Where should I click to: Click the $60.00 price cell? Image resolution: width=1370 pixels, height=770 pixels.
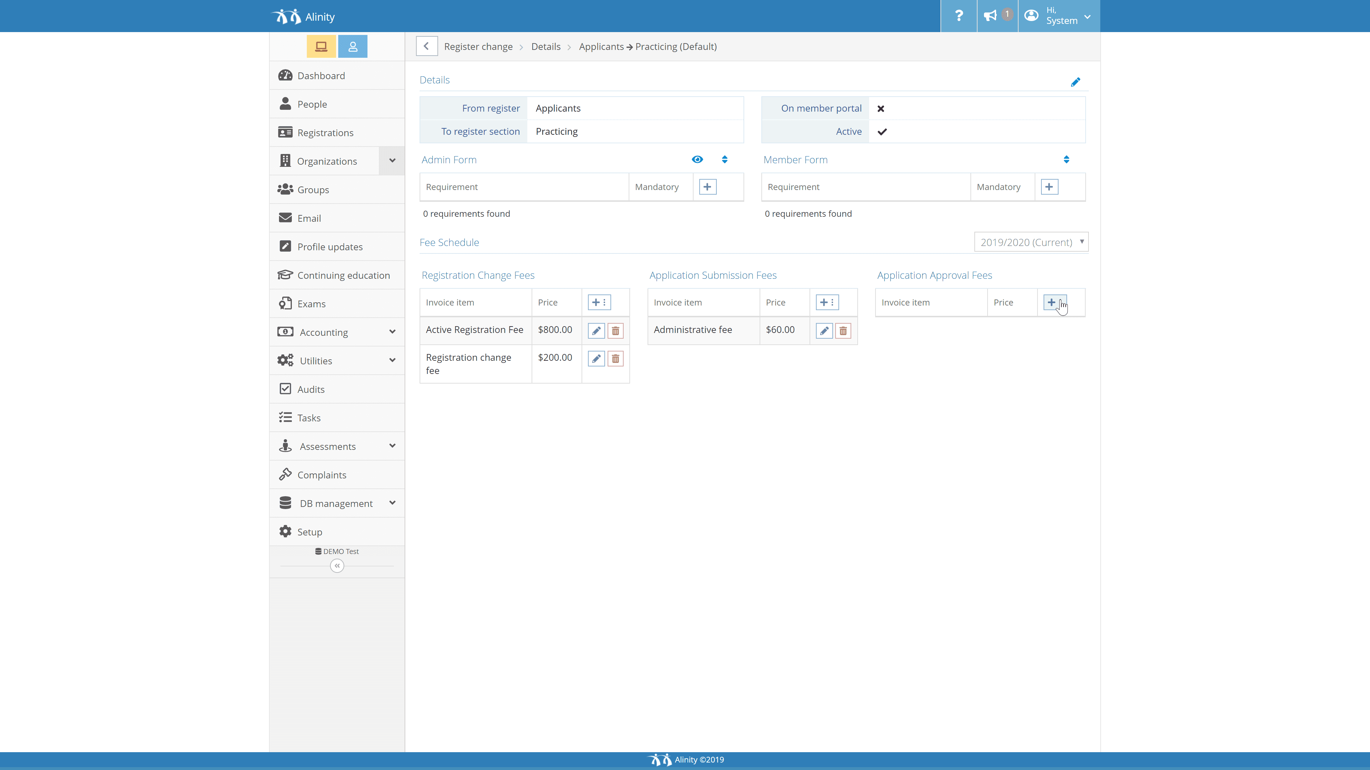[x=784, y=330]
